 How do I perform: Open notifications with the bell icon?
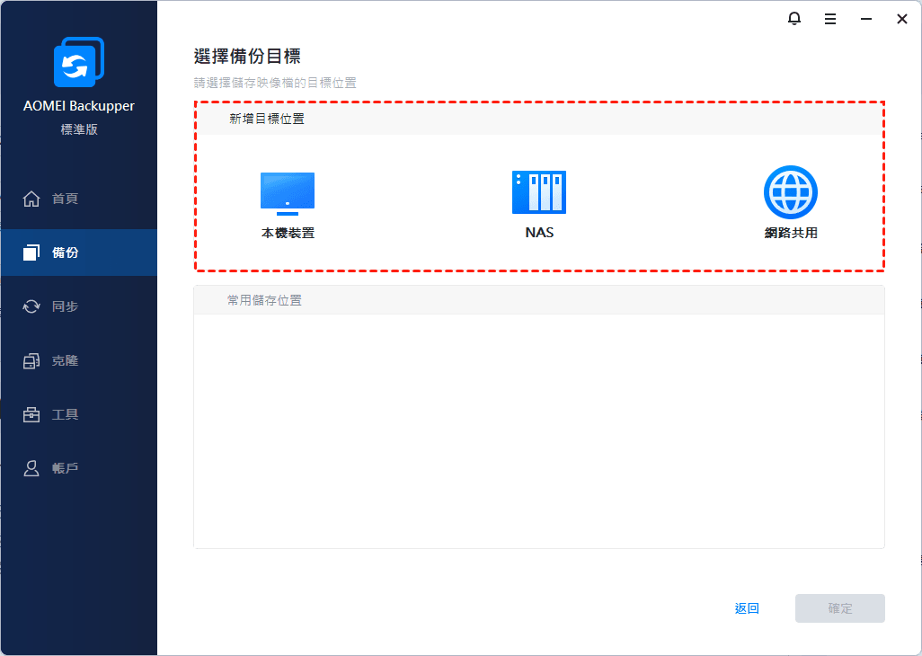(793, 19)
